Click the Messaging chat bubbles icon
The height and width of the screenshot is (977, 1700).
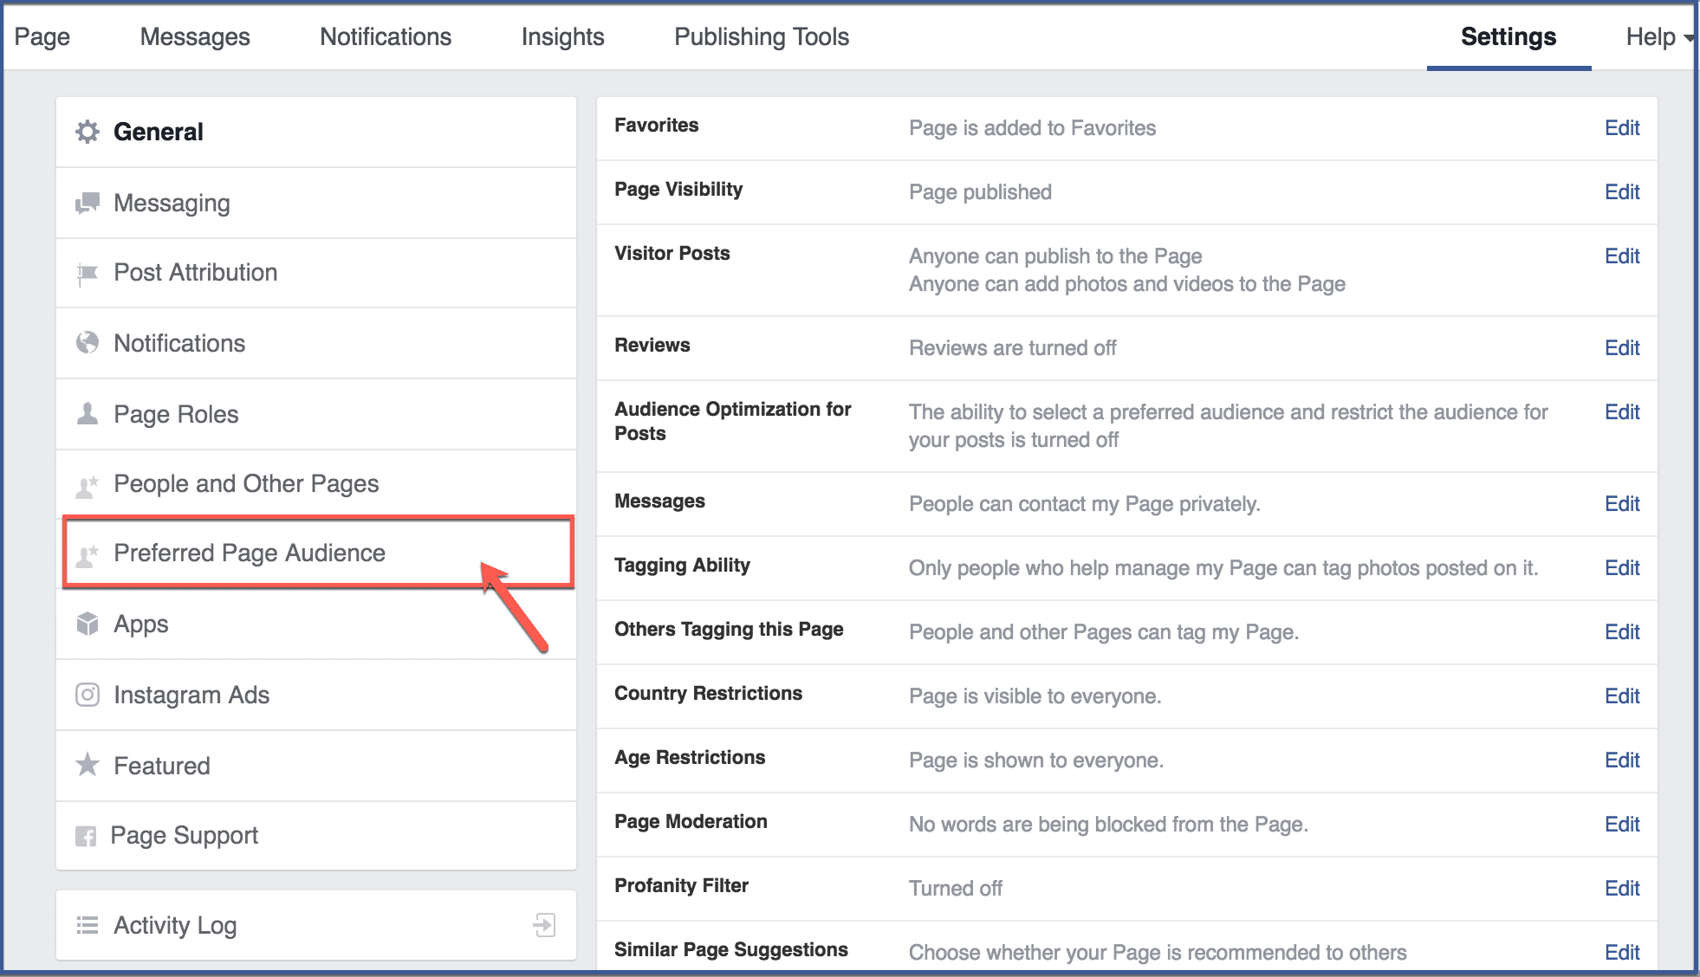coord(88,204)
